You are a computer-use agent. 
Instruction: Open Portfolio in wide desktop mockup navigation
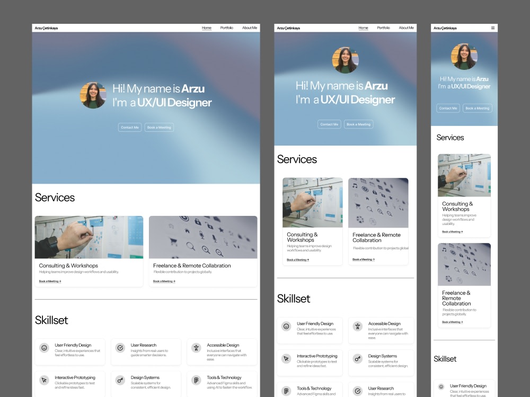pos(227,28)
